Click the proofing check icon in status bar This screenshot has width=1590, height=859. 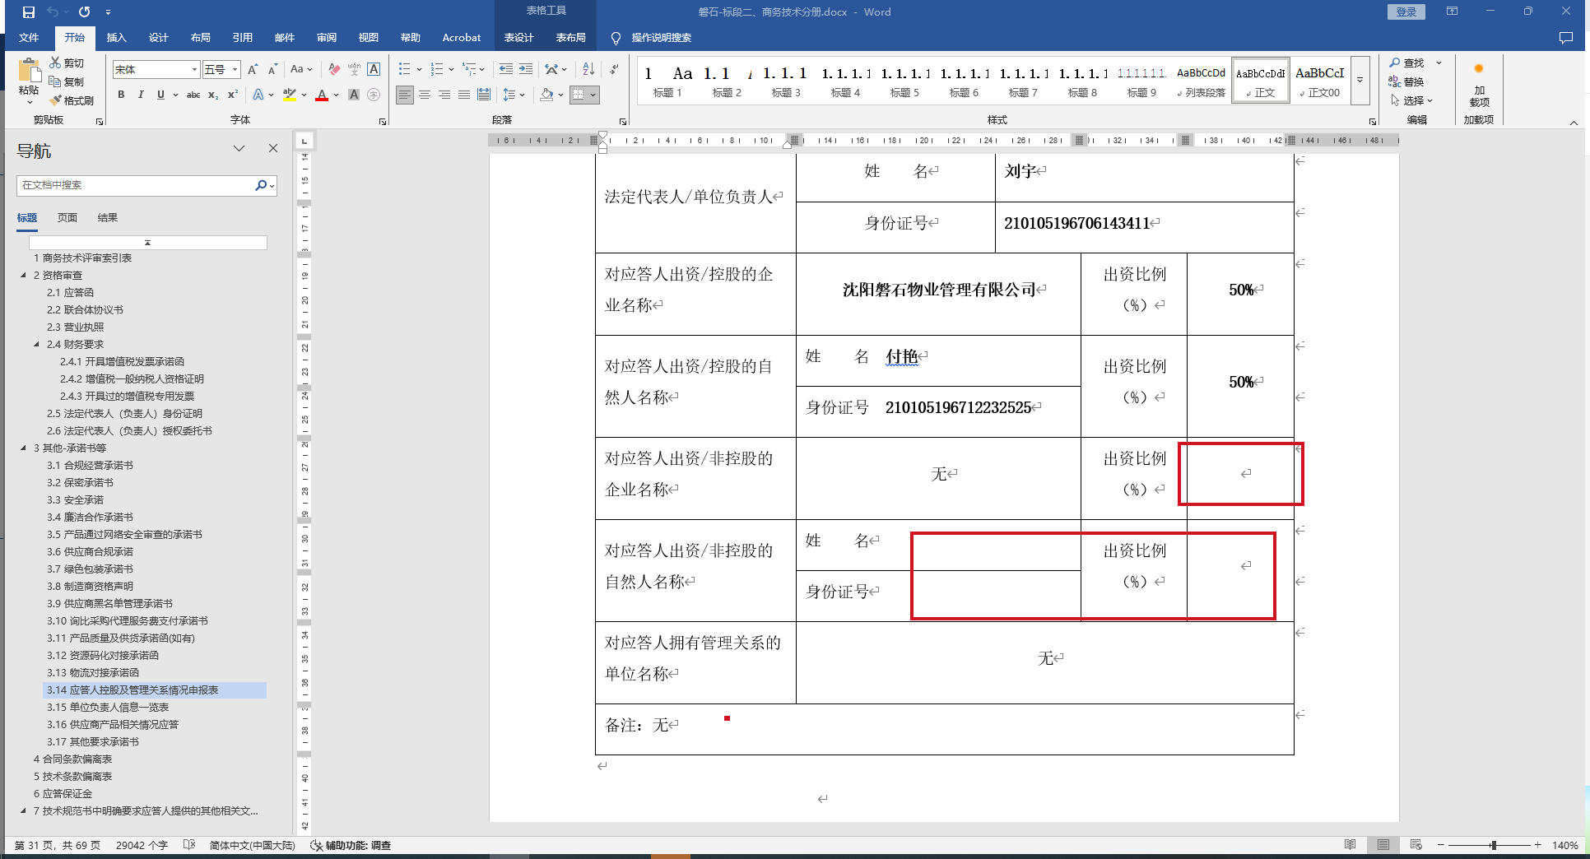[189, 845]
